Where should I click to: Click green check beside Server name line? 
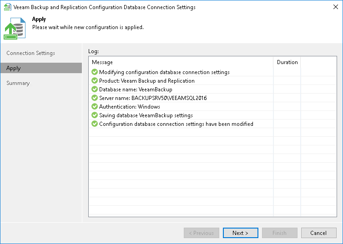click(95, 98)
